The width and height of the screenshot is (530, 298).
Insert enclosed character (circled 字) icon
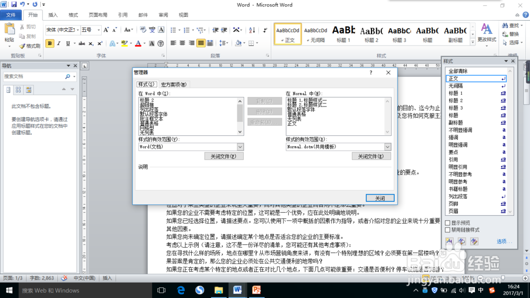coord(161,43)
